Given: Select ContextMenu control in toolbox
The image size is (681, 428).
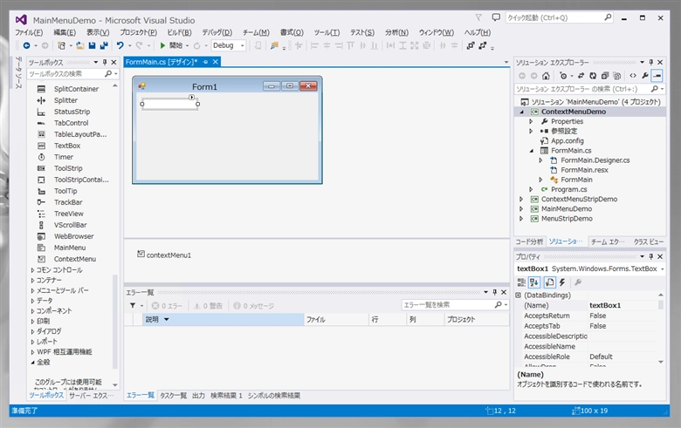Looking at the screenshot, I should tap(75, 259).
